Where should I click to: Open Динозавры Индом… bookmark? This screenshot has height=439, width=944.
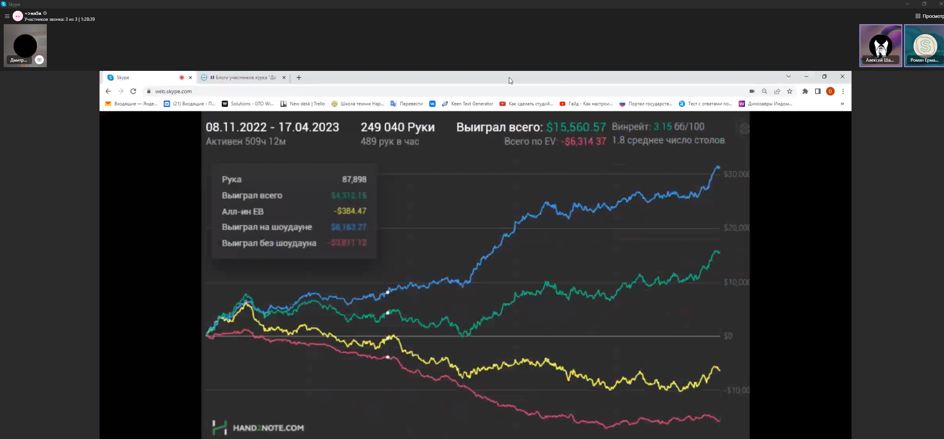point(765,104)
